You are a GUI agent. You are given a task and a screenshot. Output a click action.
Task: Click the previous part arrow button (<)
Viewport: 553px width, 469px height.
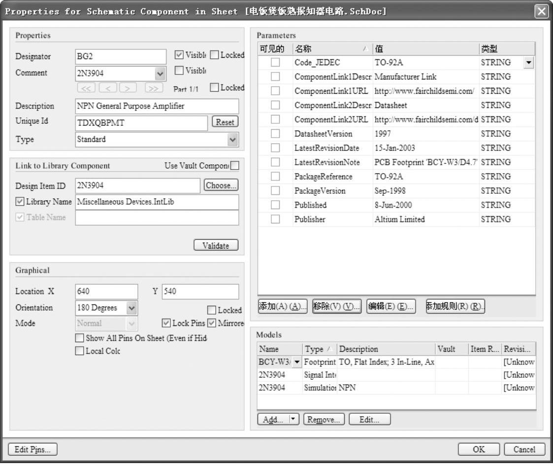point(108,88)
